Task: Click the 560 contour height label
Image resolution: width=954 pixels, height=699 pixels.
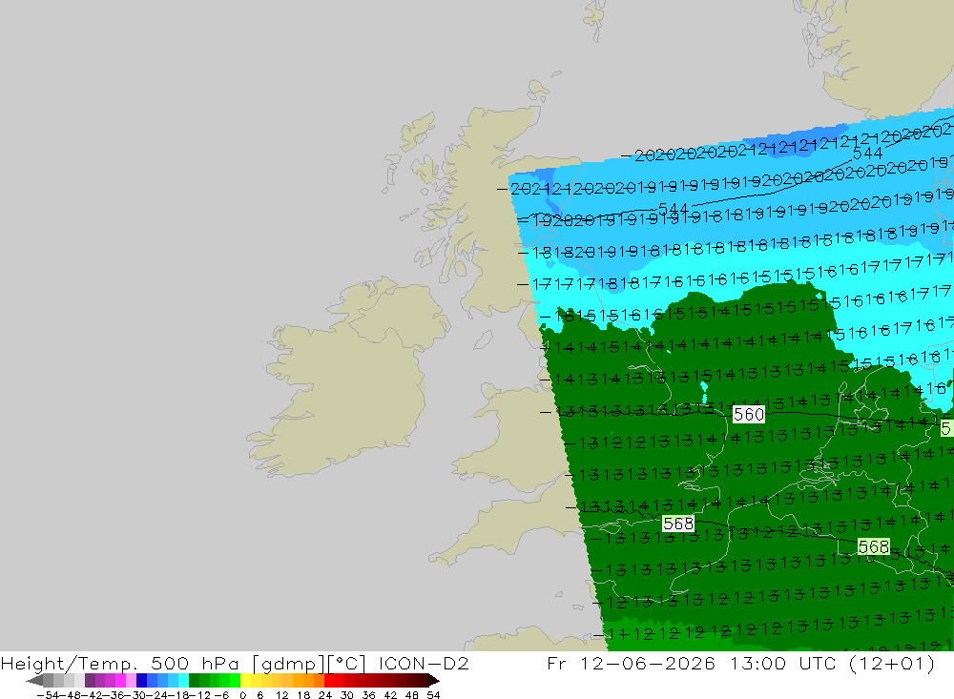Action: point(748,414)
